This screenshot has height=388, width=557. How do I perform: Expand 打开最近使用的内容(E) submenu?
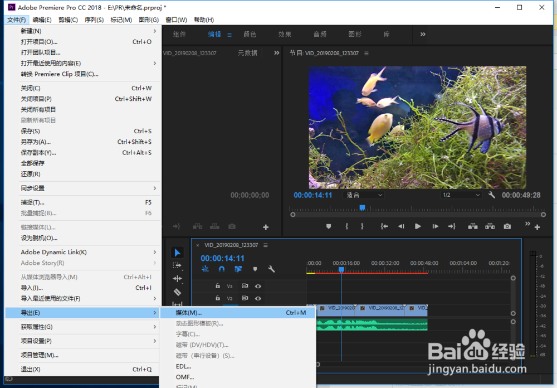84,64
